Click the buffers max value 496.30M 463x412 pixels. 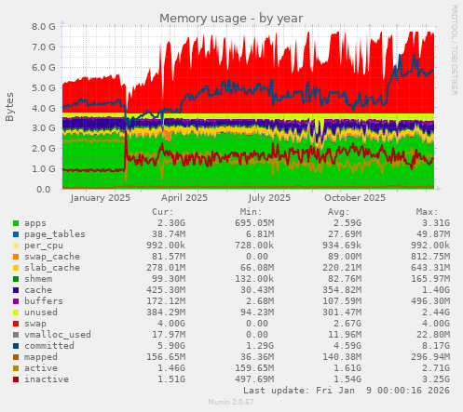pyautogui.click(x=430, y=301)
